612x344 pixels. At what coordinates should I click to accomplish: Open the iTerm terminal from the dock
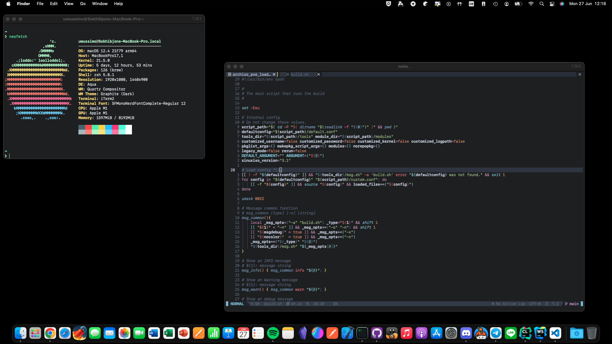[x=362, y=333]
